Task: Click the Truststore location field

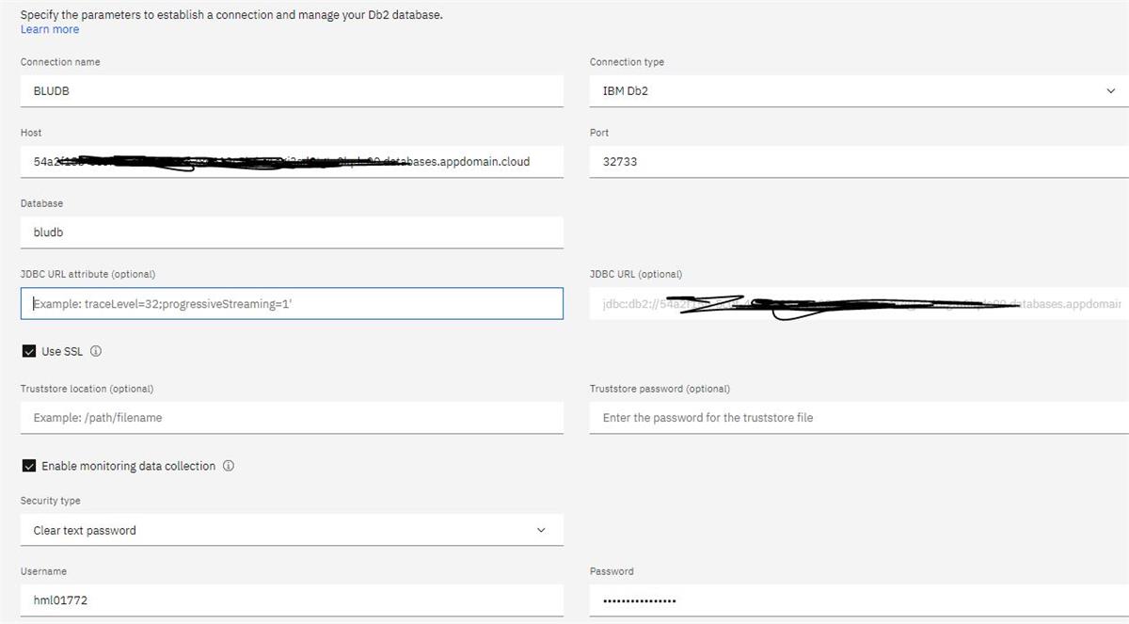Action: pyautogui.click(x=292, y=417)
